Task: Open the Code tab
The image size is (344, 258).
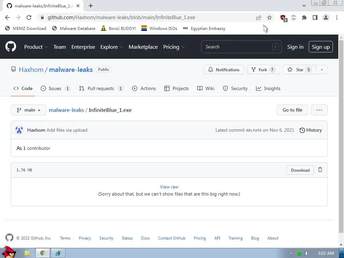Action: (x=23, y=88)
